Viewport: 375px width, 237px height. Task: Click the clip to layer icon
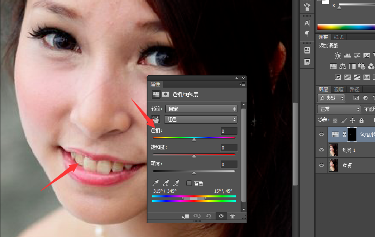(x=185, y=216)
